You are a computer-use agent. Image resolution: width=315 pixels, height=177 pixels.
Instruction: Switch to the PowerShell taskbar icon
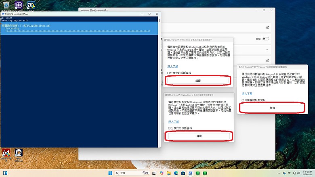(x=190, y=173)
